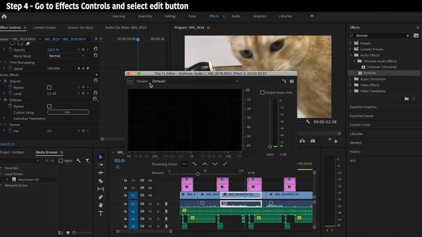
Task: Switch to the Color workspace
Action: click(x=192, y=16)
